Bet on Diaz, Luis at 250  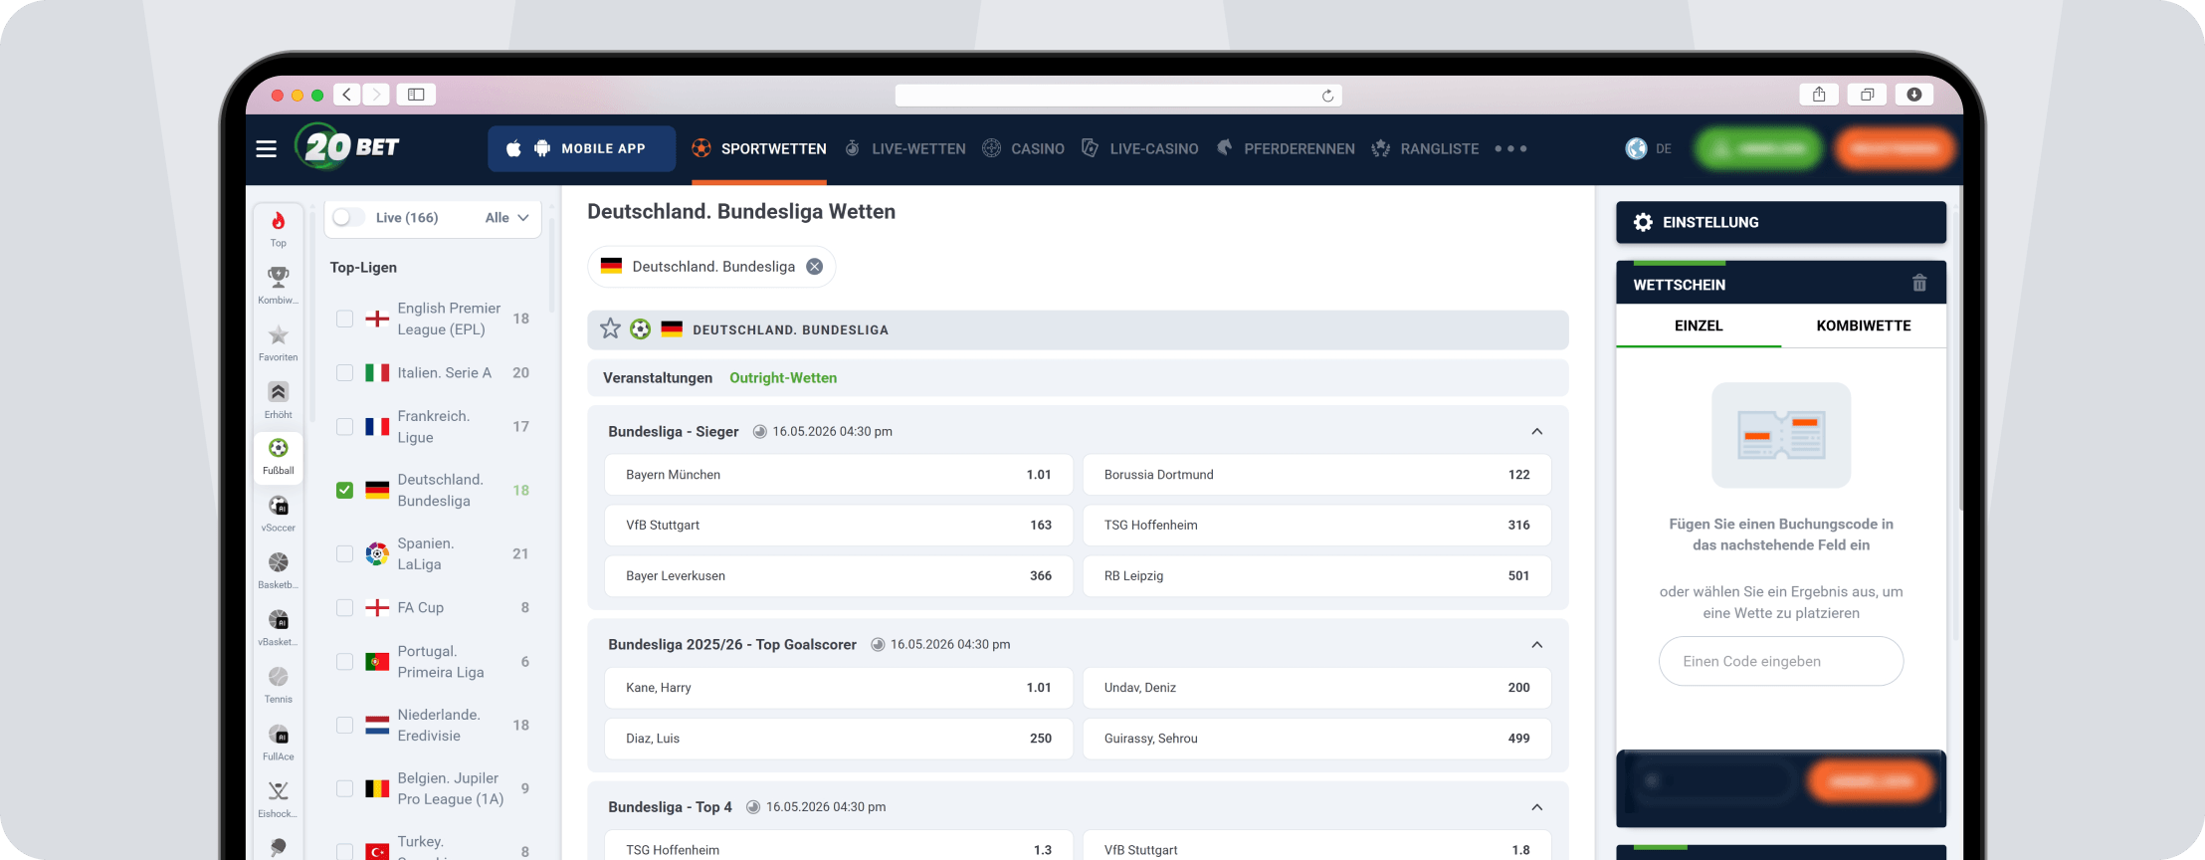[839, 739]
